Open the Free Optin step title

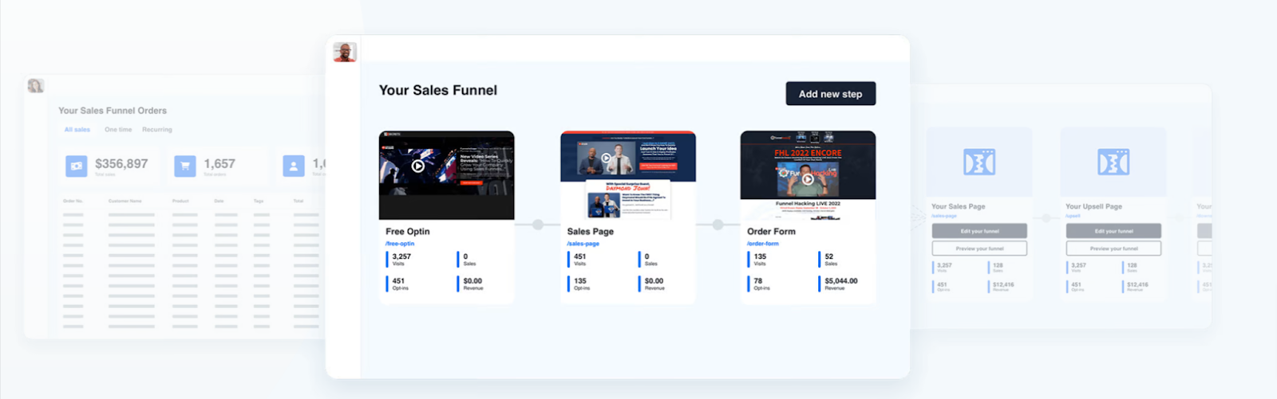tap(408, 231)
